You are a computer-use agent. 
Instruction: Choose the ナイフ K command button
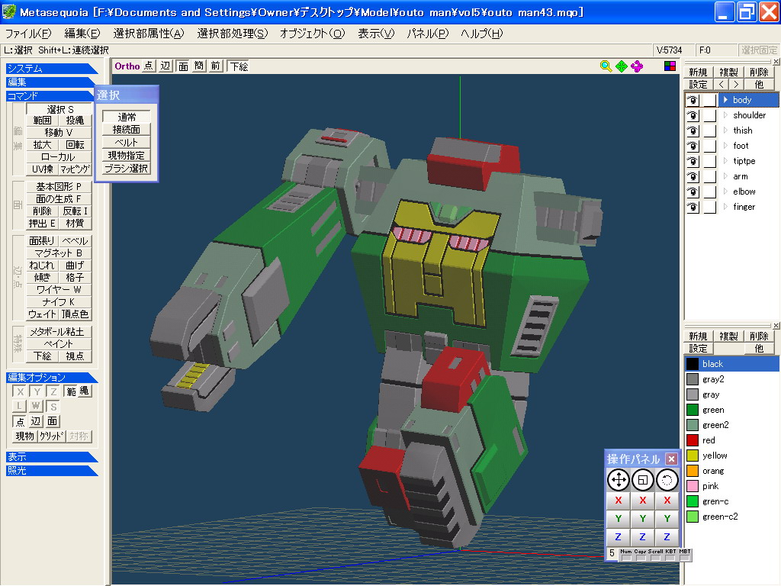tap(59, 302)
